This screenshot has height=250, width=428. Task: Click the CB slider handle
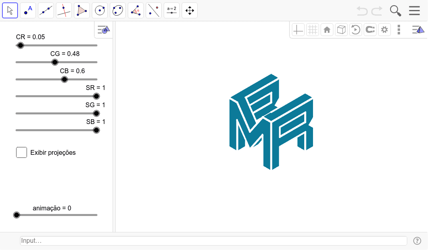point(64,79)
